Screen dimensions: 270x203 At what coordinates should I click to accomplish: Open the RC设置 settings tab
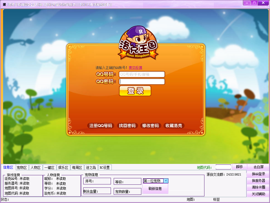click(x=105, y=167)
